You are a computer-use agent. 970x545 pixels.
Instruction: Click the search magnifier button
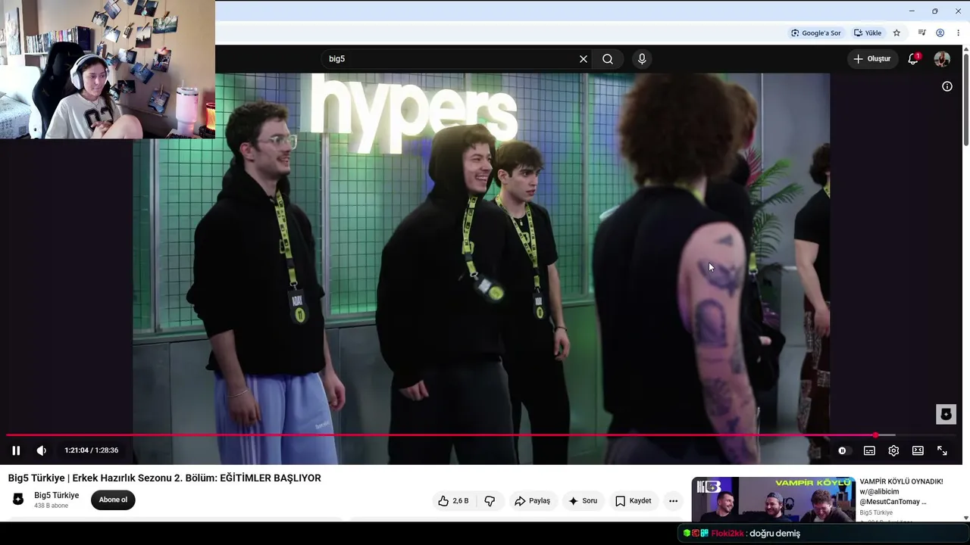(608, 59)
